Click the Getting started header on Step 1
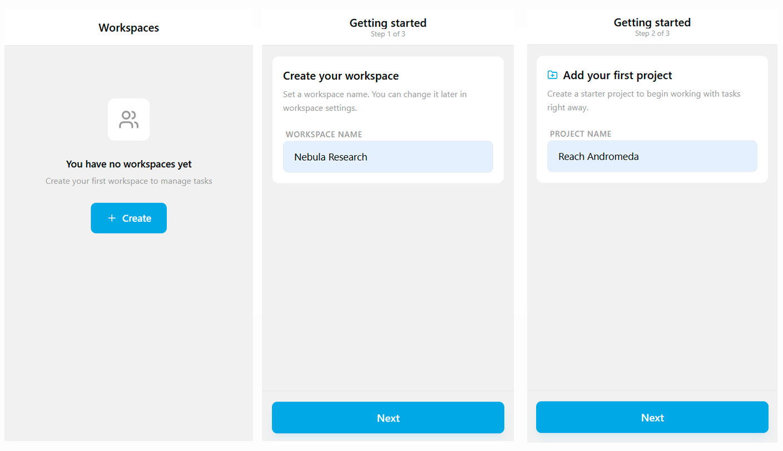This screenshot has height=451, width=783. (388, 23)
